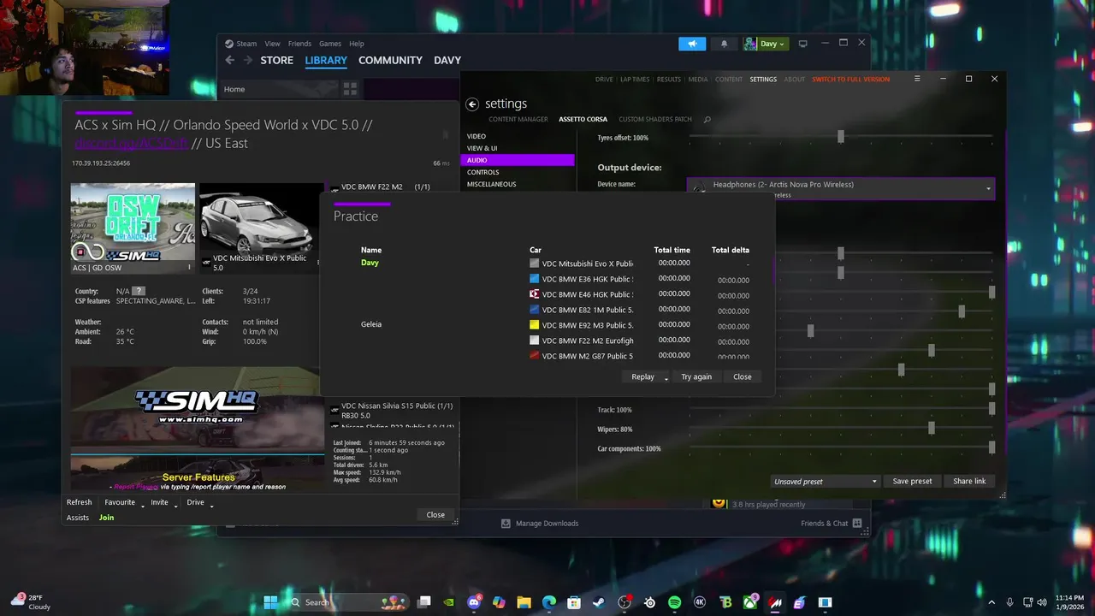The image size is (1095, 616).
Task: Open View menu in Steam
Action: pos(272,44)
